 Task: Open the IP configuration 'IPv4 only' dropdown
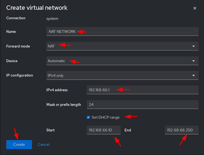(x=122, y=75)
